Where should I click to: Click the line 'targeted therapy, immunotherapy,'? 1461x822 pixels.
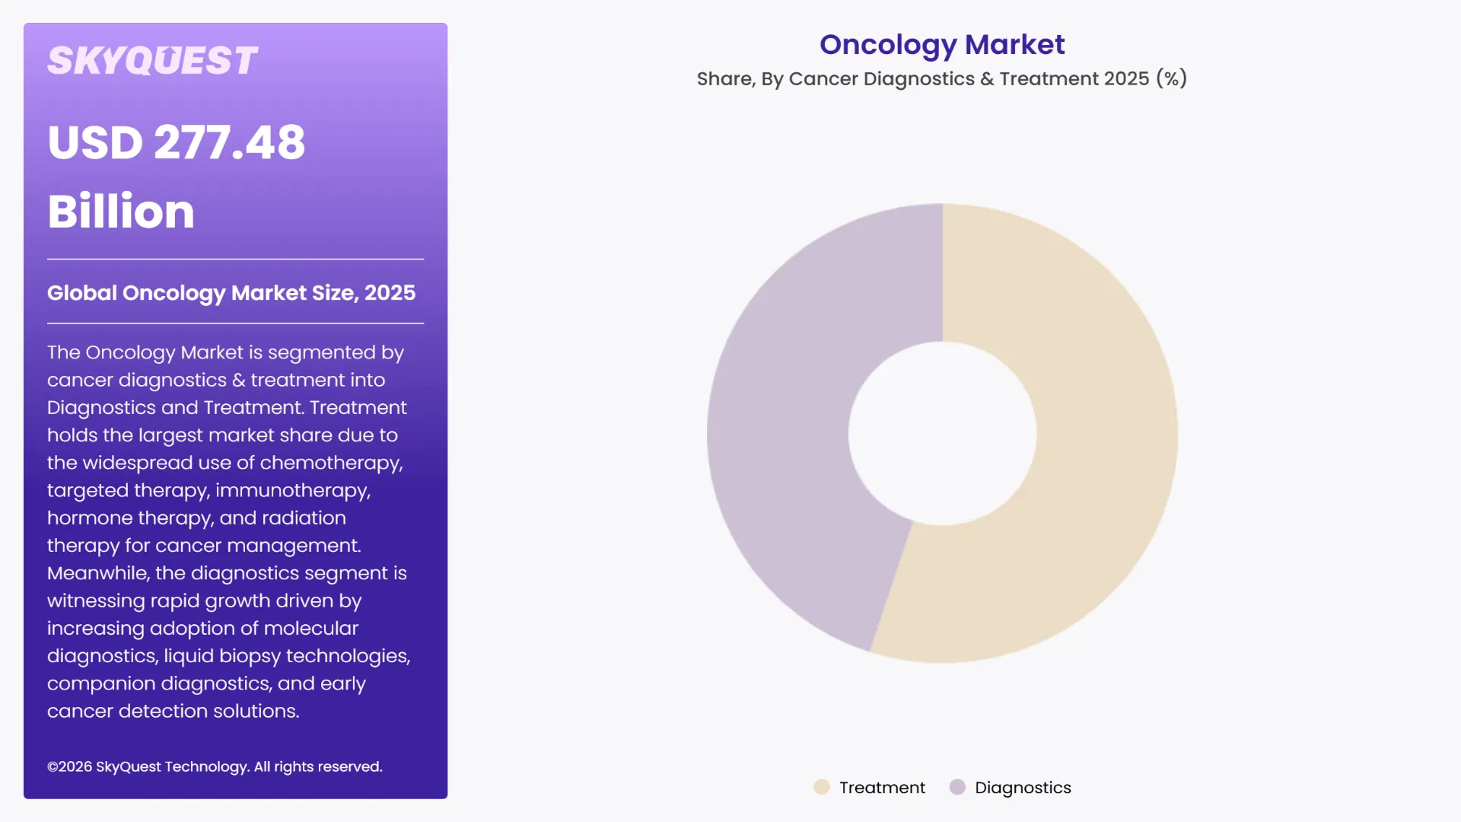point(209,491)
